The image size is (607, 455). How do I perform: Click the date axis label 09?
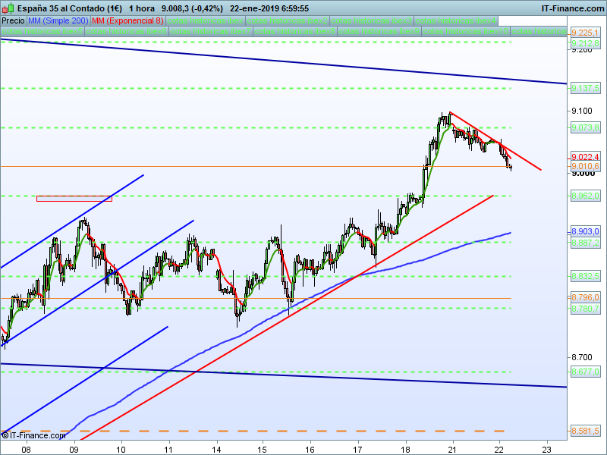click(74, 450)
